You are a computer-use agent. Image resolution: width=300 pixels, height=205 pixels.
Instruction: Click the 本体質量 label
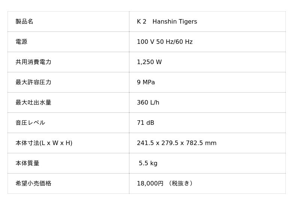click(27, 163)
